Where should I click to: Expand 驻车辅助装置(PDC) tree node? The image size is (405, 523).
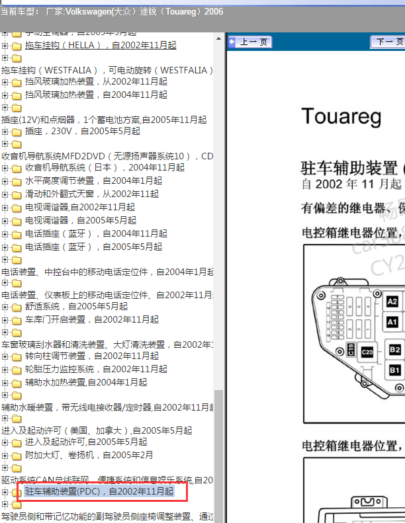coord(5,492)
